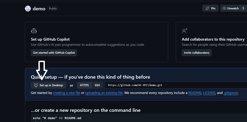Click the demo repository name
Viewport: 247px width, 122px height.
[39, 9]
